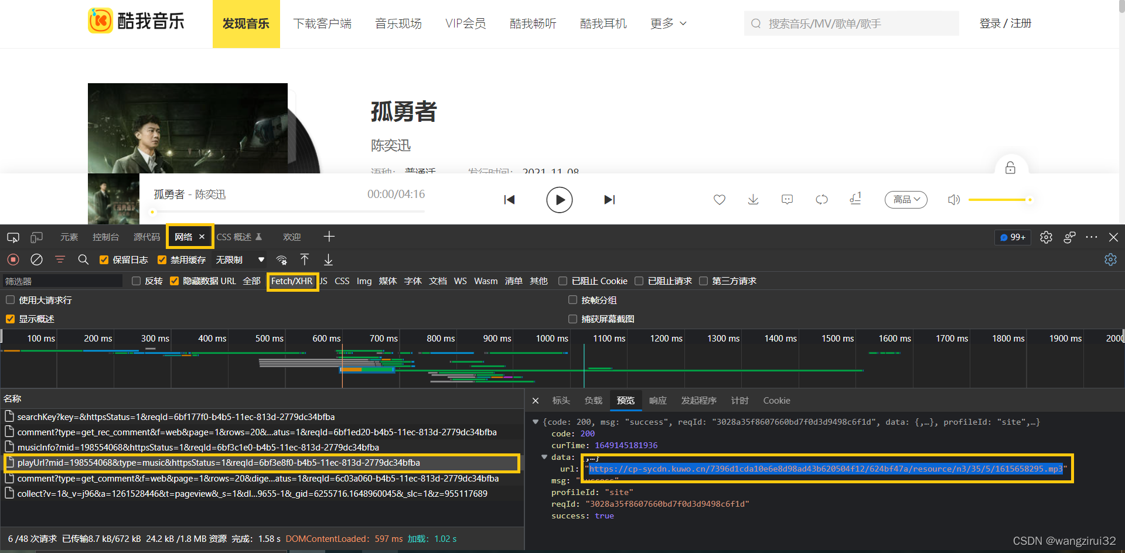Switch to the 控制台 console tab
The height and width of the screenshot is (553, 1125).
[105, 237]
